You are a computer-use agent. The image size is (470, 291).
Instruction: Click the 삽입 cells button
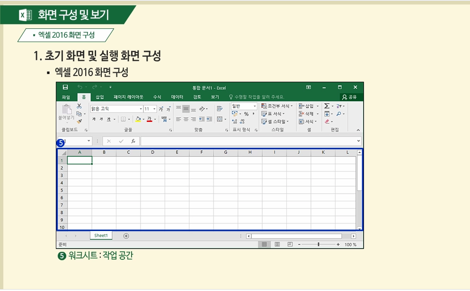pos(309,106)
